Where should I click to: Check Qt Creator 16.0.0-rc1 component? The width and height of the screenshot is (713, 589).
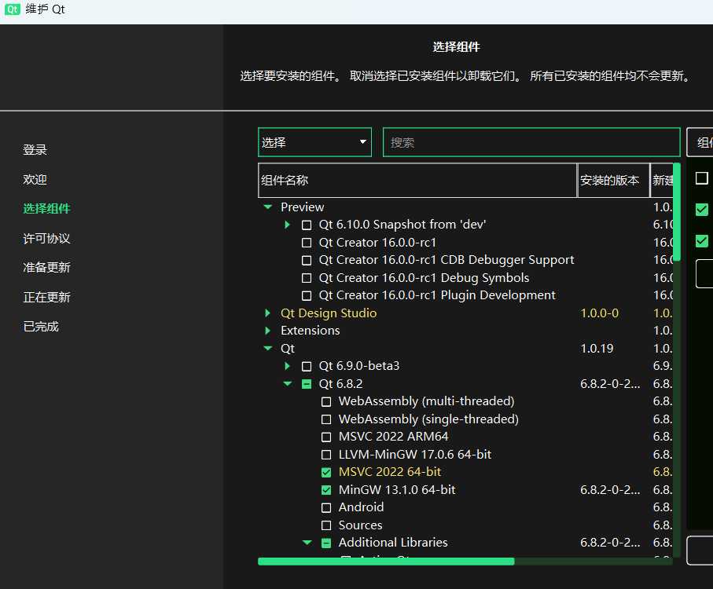(307, 243)
